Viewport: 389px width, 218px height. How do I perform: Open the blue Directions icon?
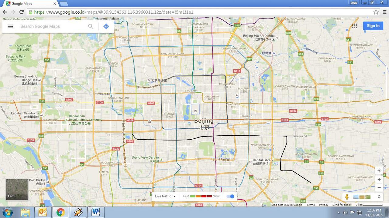pos(106,26)
